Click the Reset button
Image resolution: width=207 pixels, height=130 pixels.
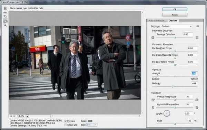click(x=175, y=15)
